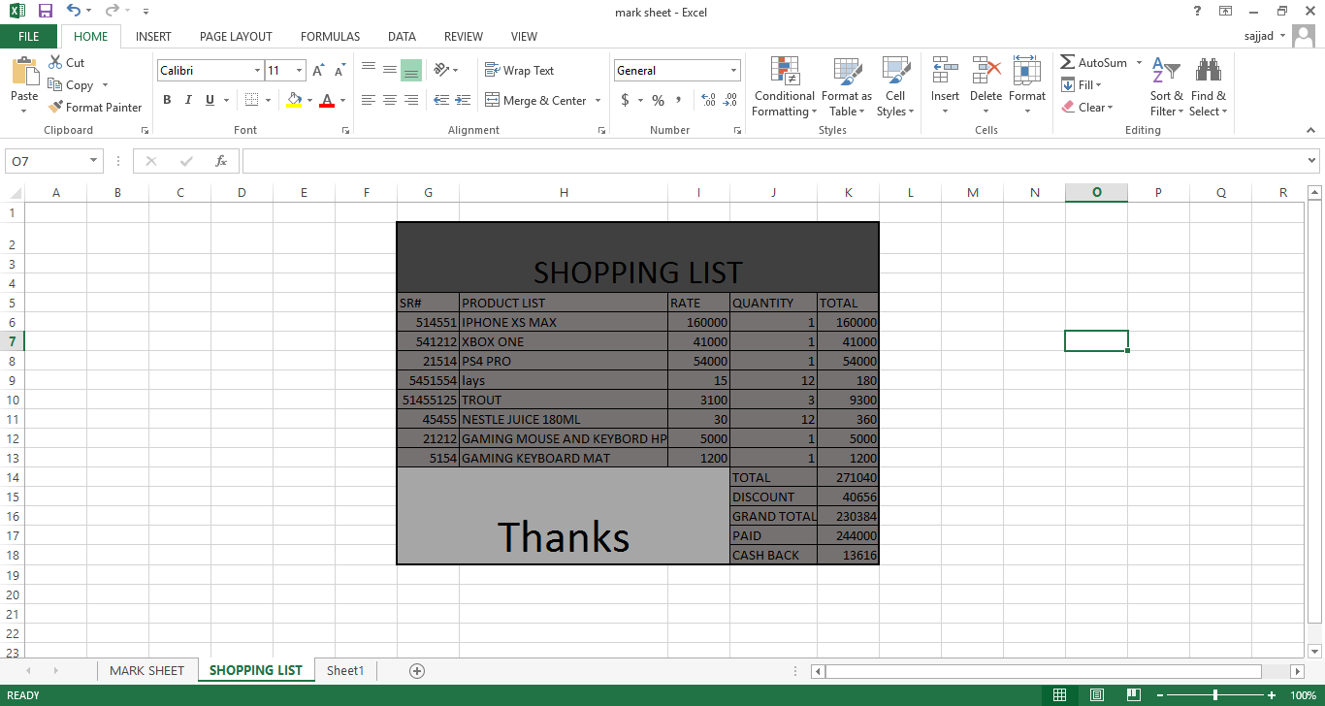Open Conditional Formatting menu
This screenshot has width=1325, height=706.
tap(784, 87)
